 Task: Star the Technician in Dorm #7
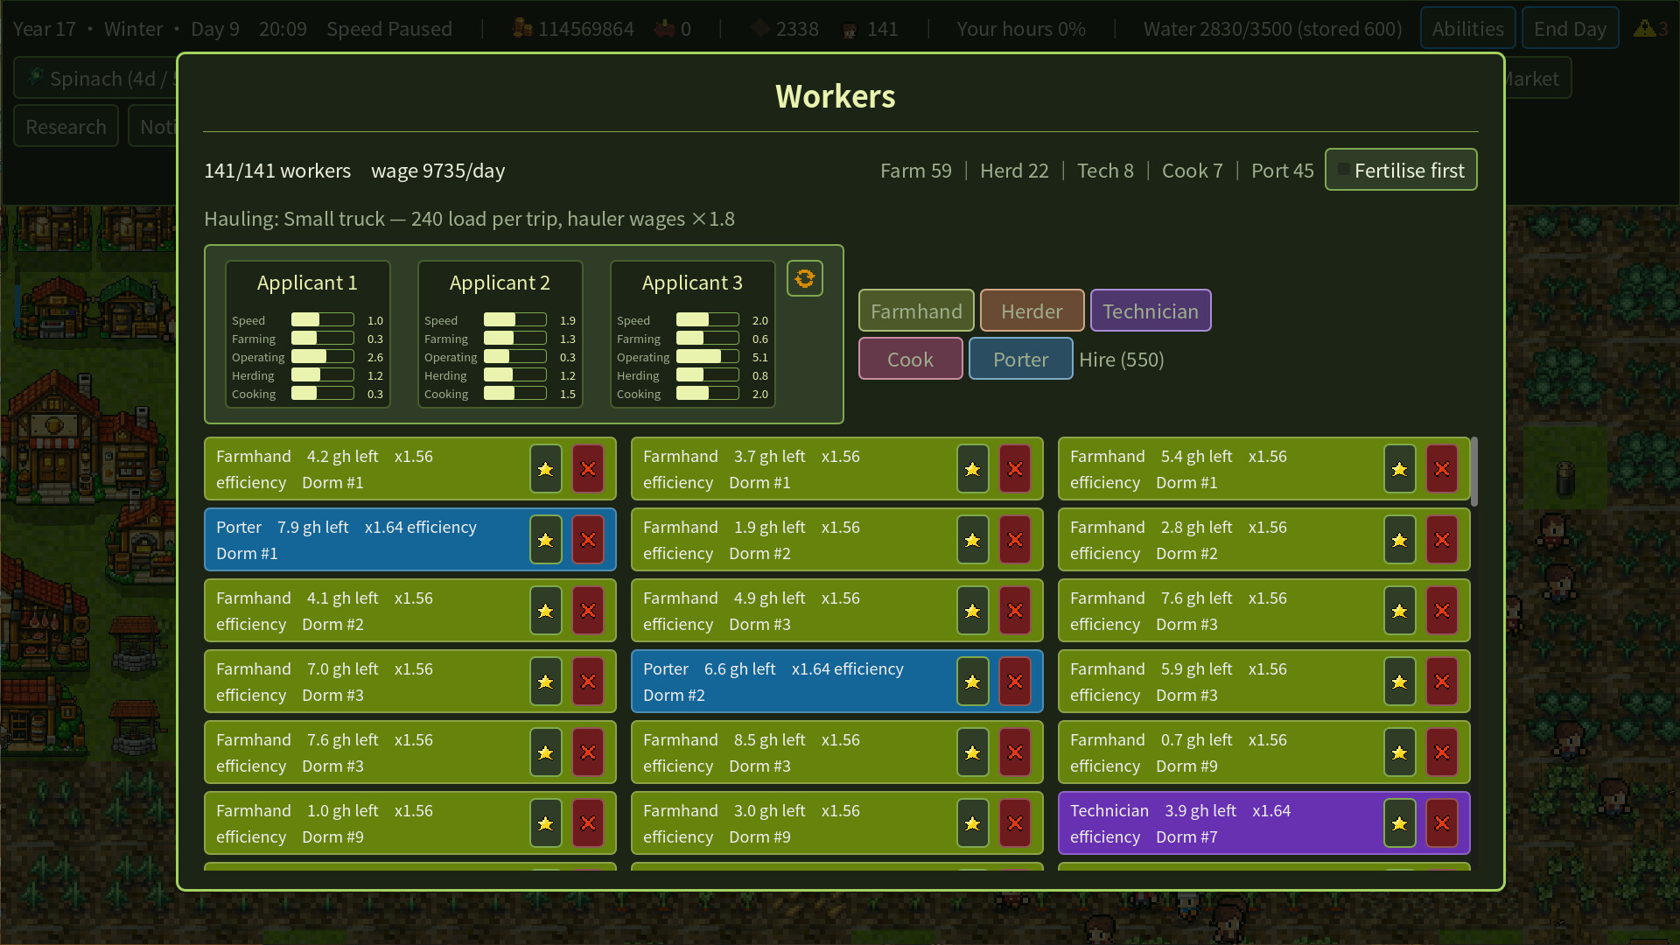coord(1399,823)
